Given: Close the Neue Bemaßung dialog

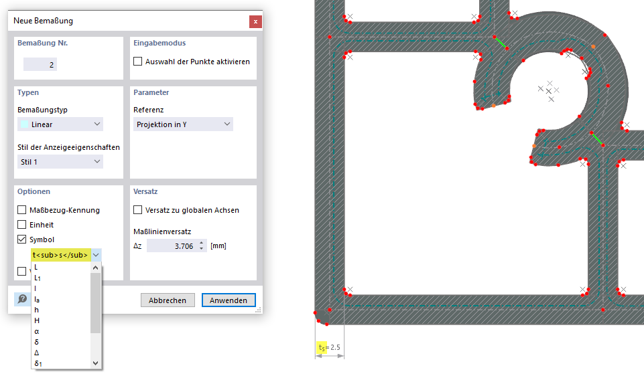Looking at the screenshot, I should [x=255, y=21].
